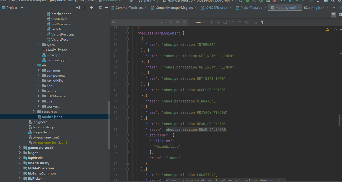Click the warning count indicator
The height and width of the screenshot is (182, 342).
click(x=329, y=30)
